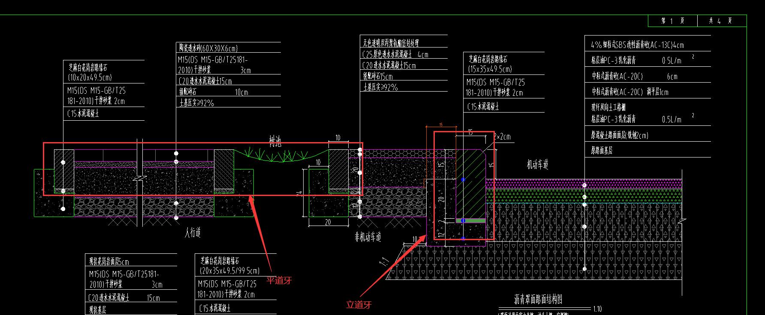Click the 共 4 页 title block cell
Viewport: 765px width, 315px height.
[x=722, y=21]
